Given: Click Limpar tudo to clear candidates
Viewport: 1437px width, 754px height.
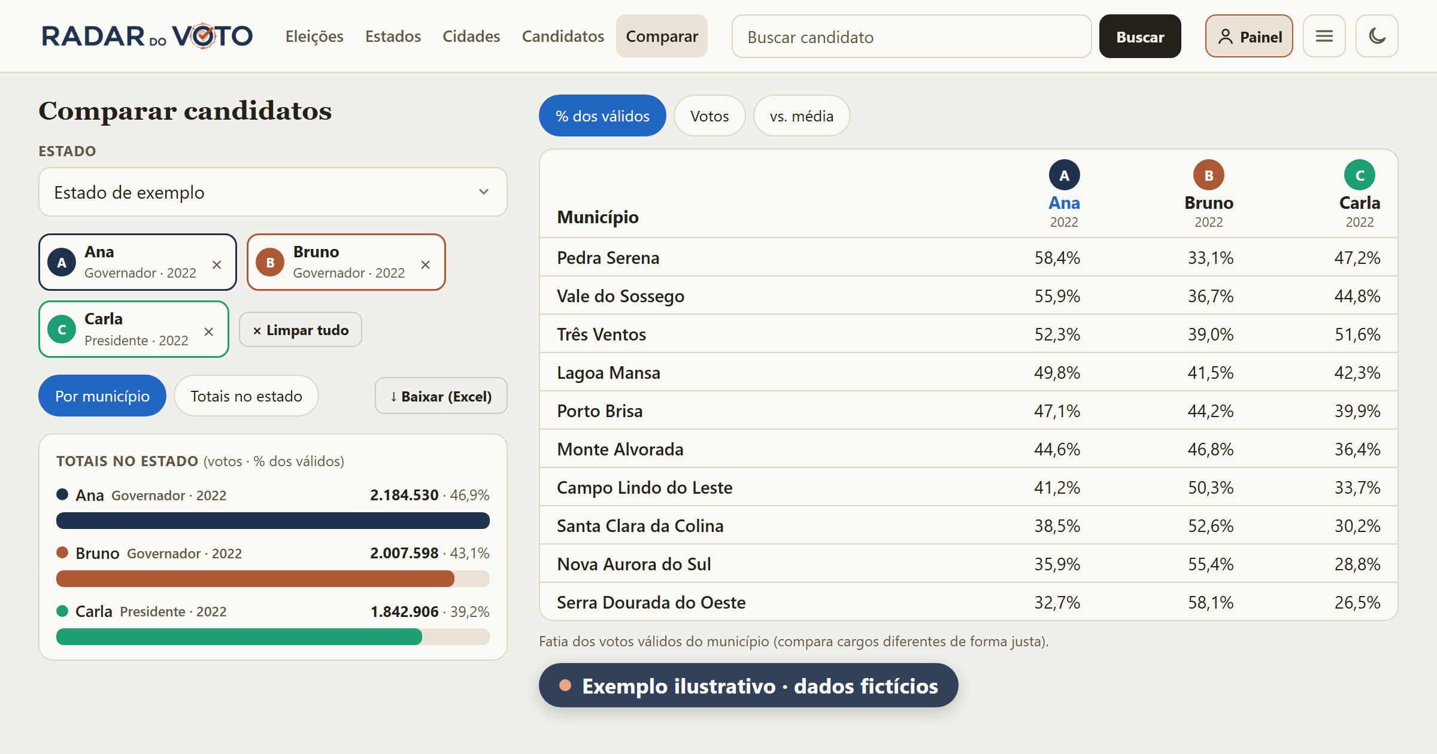Looking at the screenshot, I should point(301,330).
